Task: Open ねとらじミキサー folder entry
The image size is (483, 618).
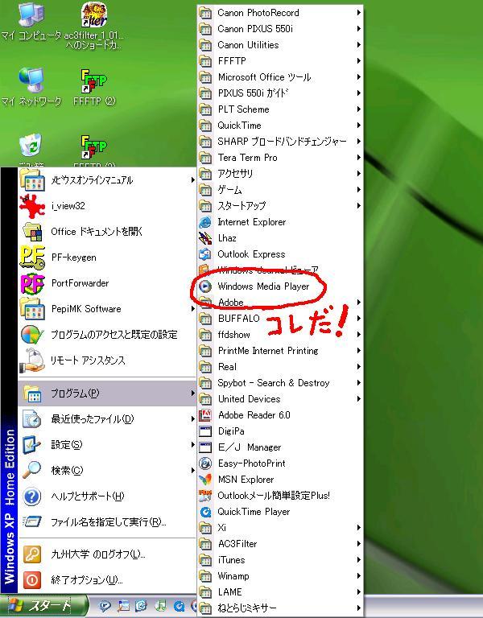Action: pos(280,608)
